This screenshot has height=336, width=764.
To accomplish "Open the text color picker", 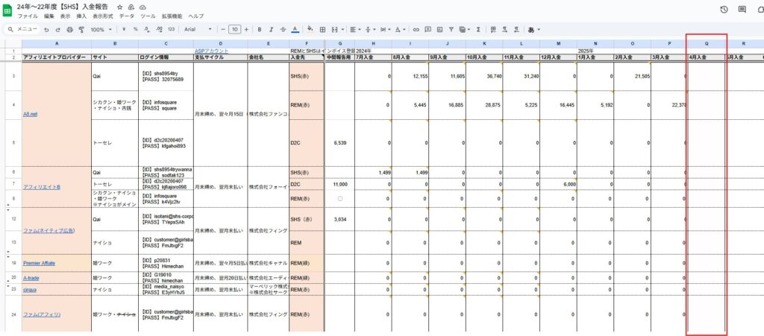I will coord(295,30).
